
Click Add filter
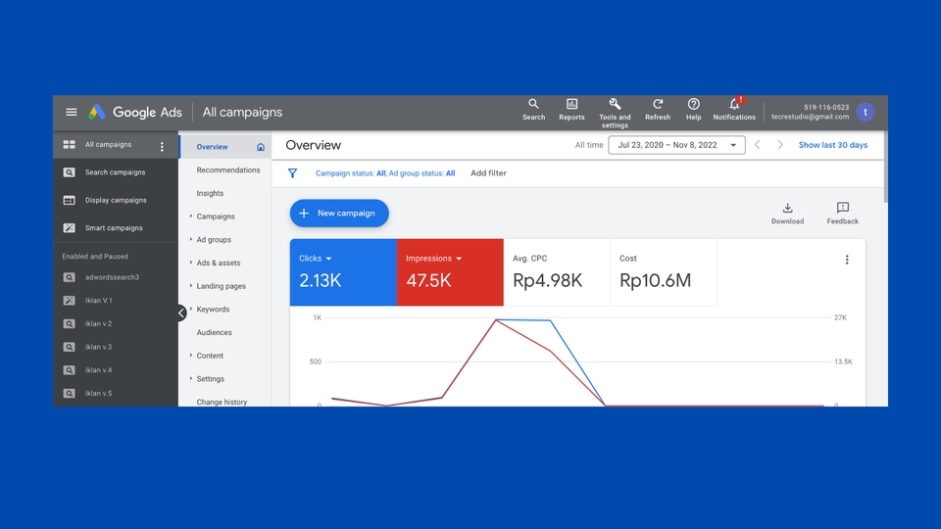pyautogui.click(x=488, y=173)
